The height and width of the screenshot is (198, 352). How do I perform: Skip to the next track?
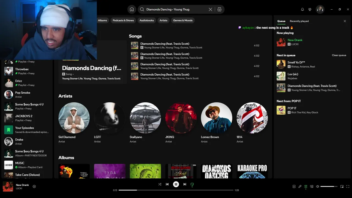pos(185,184)
